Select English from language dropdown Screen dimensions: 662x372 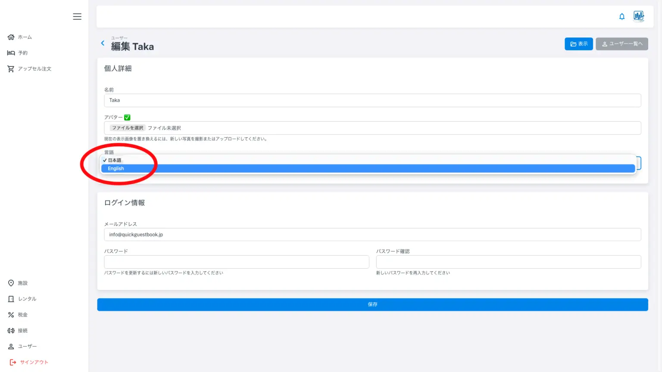pyautogui.click(x=116, y=168)
